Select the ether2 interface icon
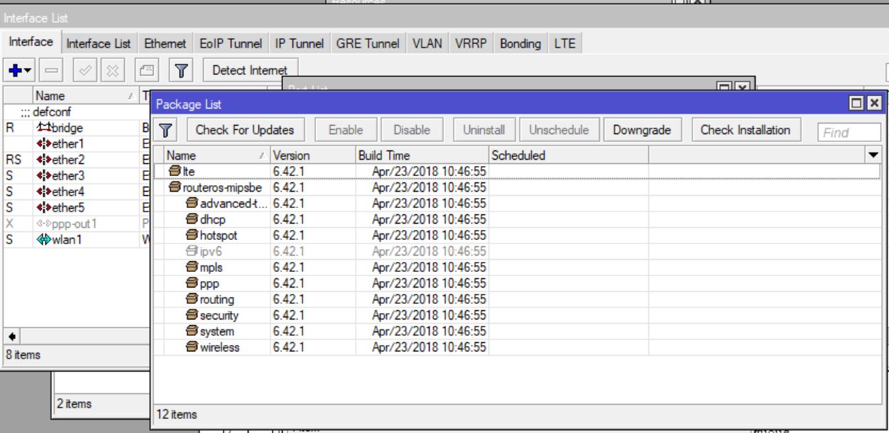This screenshot has width=889, height=433. tap(43, 160)
